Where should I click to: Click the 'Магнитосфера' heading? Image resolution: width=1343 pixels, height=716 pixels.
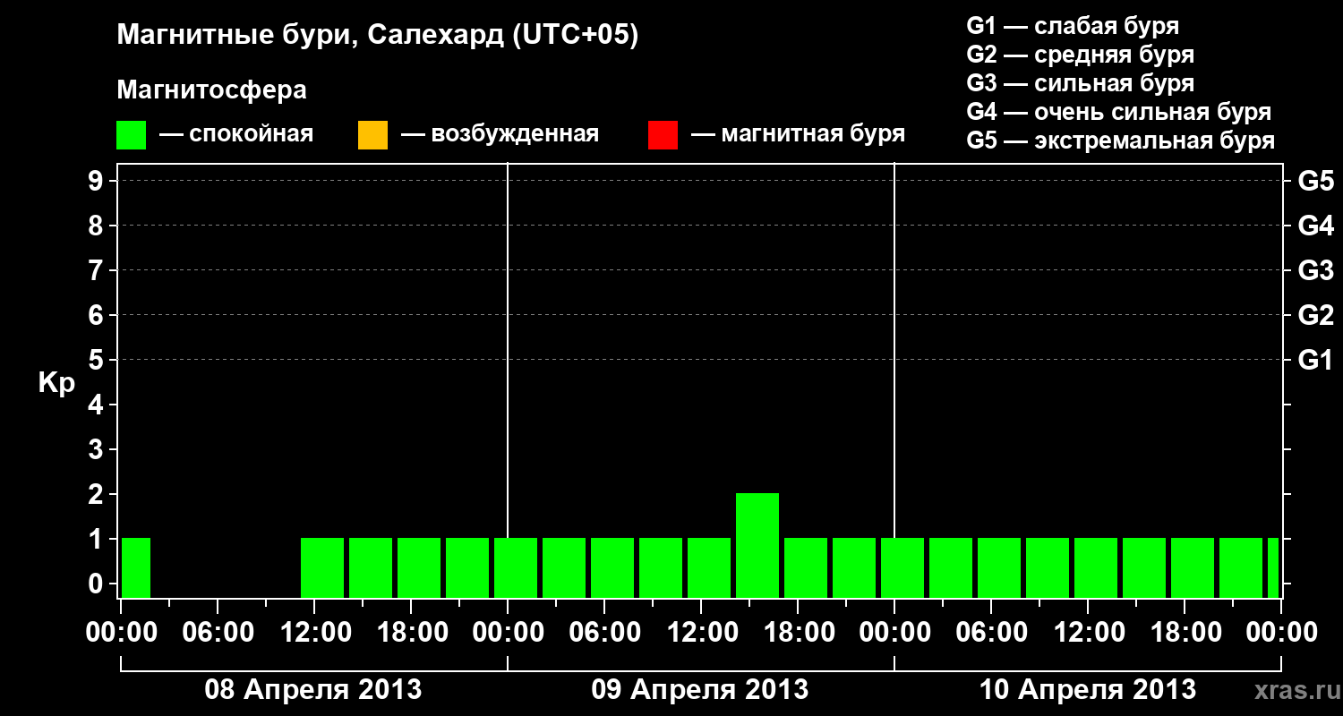(x=212, y=90)
